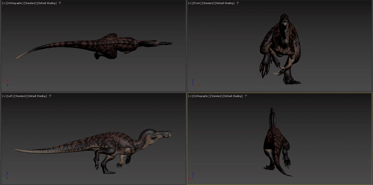Viewport: 373px width, 185px height.
Task: Open the [Front] view label menu
Action: [197, 3]
